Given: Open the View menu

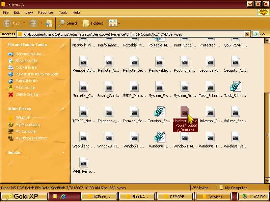Looking at the screenshot, I should coord(29,12).
